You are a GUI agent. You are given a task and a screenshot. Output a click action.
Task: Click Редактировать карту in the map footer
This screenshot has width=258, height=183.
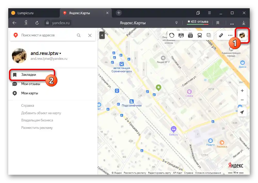pos(159,173)
